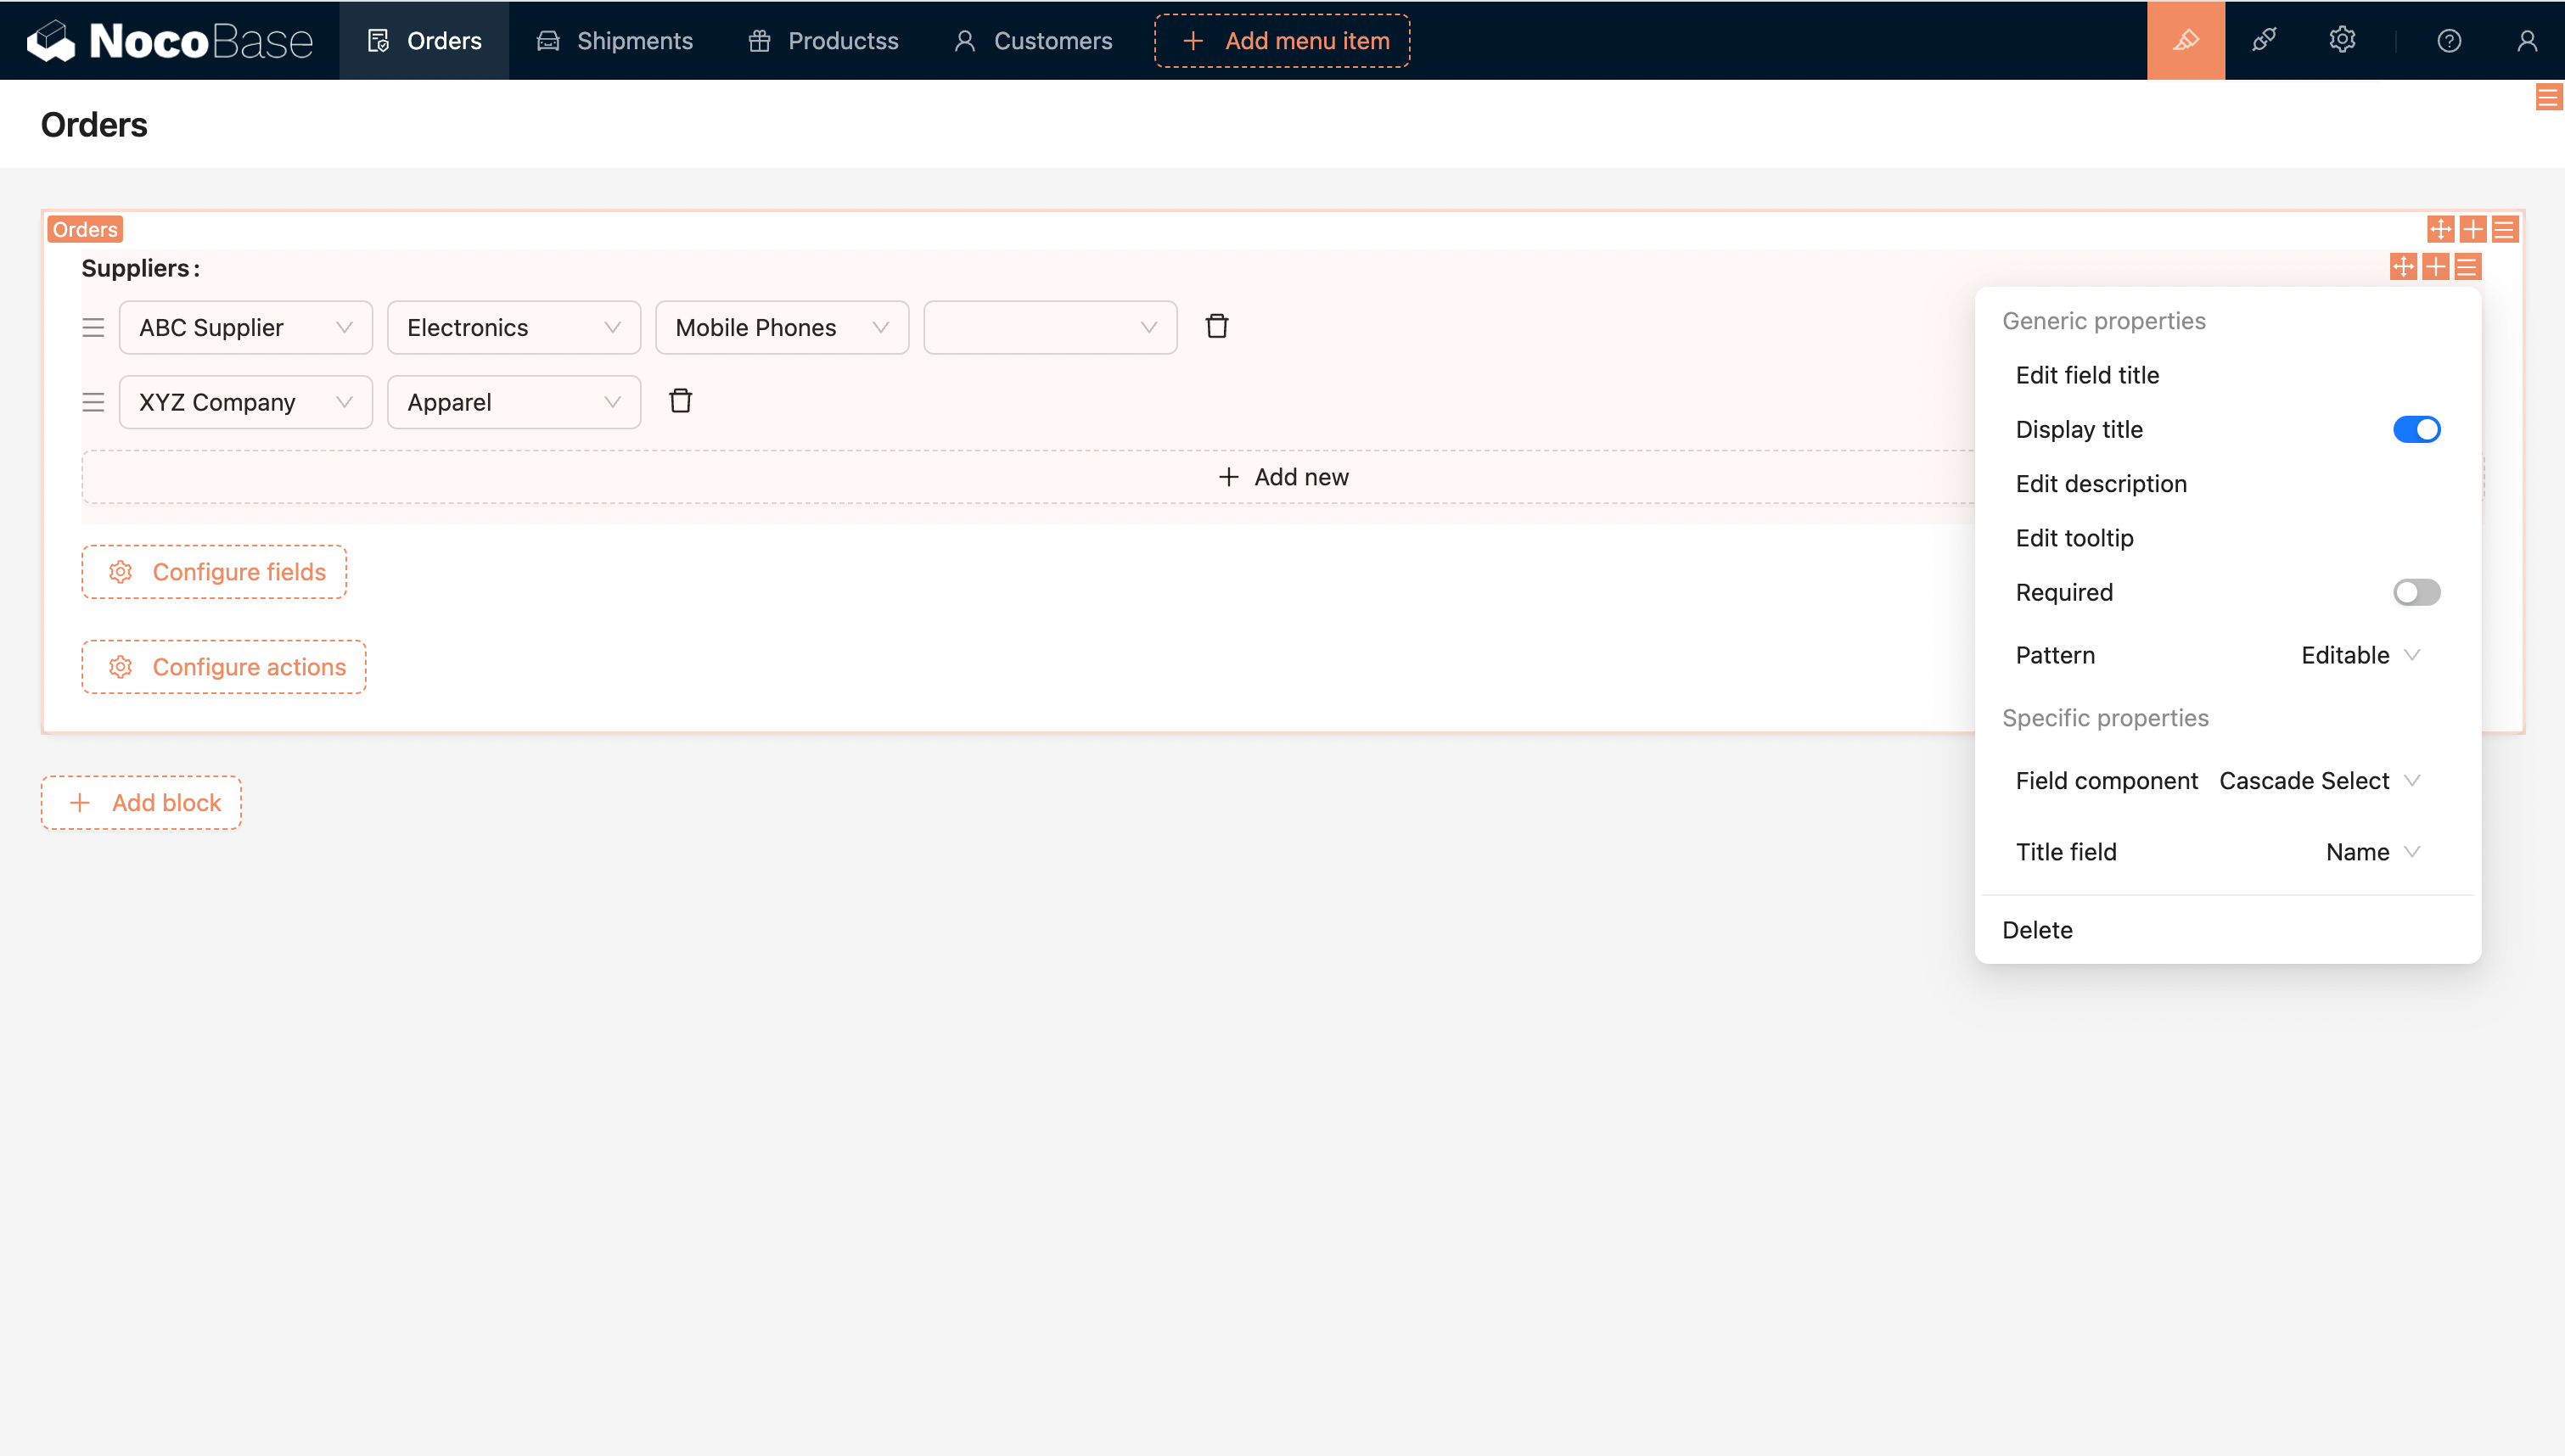The width and height of the screenshot is (2565, 1456).
Task: Click the empty cascade select field
Action: tap(1049, 328)
